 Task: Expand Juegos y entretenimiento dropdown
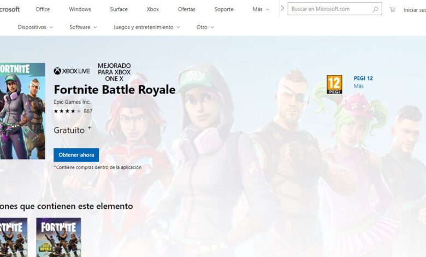point(147,27)
